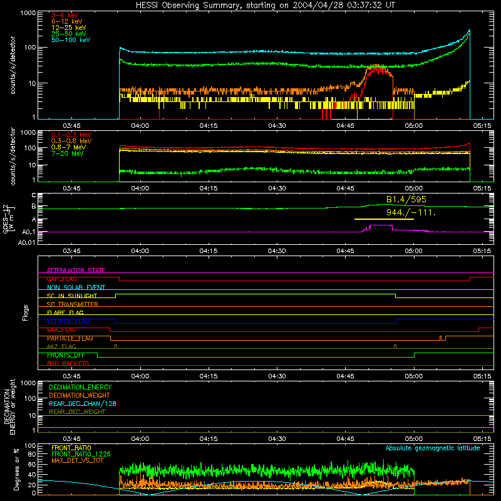Click the 944./-111. position annotation
The image size is (501, 501).
pyautogui.click(x=411, y=212)
